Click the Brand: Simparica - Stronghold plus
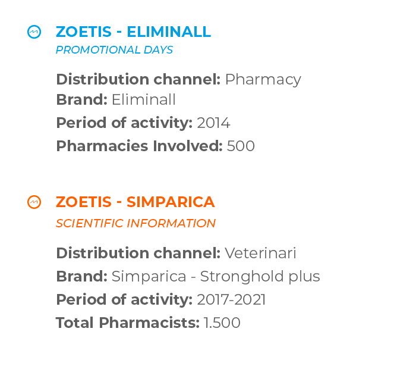This screenshot has height=366, width=416. [x=188, y=277]
